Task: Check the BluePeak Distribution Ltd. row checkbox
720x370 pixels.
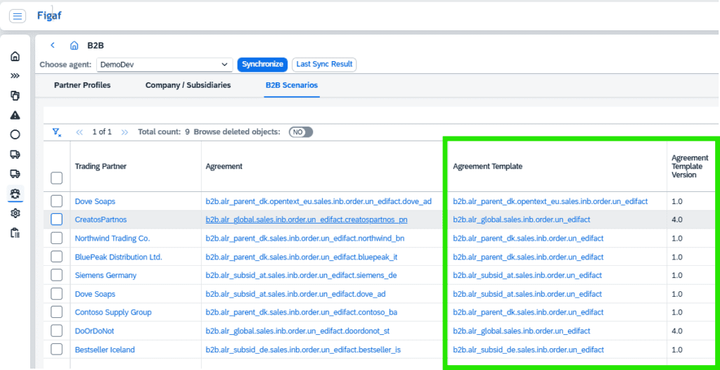Action: click(x=56, y=257)
